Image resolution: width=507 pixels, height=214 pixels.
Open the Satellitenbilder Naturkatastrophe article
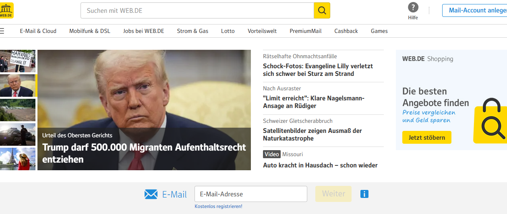tap(312, 135)
